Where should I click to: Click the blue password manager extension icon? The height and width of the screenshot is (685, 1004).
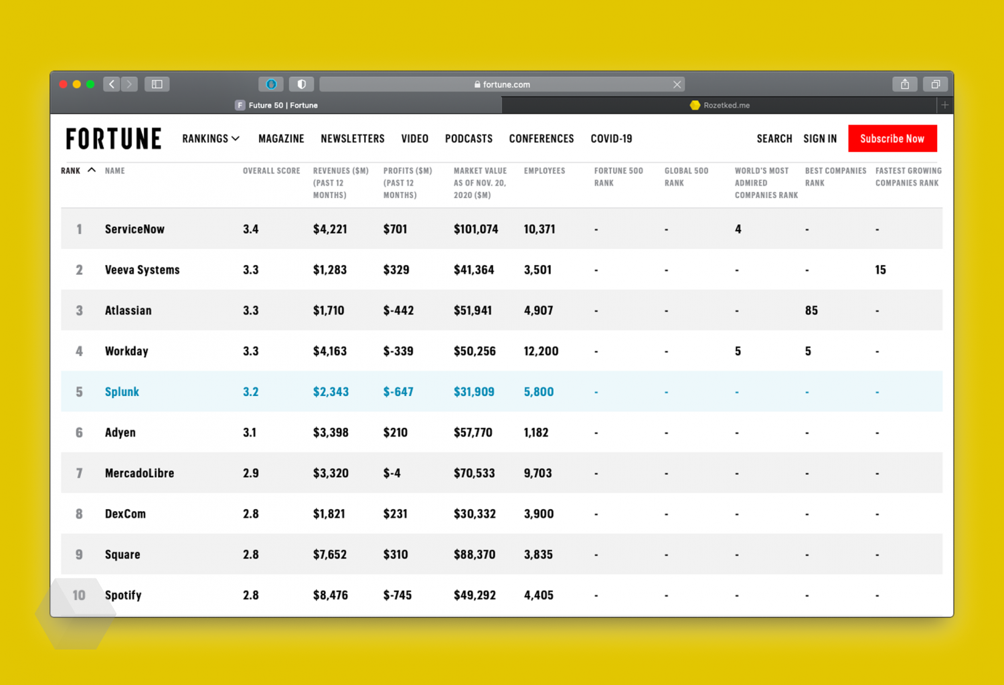point(271,84)
